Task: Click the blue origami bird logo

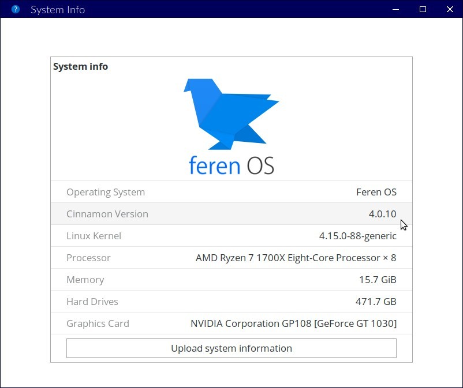Action: [x=229, y=112]
